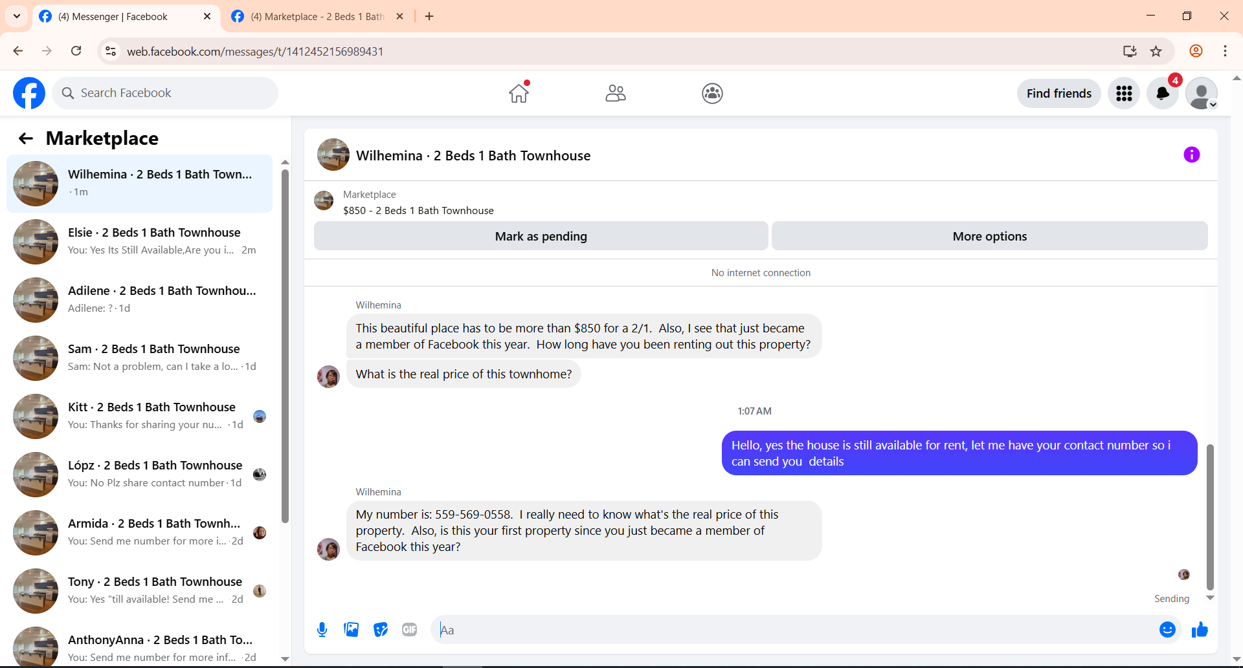Click the 1:07 AM timestamp
This screenshot has height=668, width=1243.
point(754,411)
